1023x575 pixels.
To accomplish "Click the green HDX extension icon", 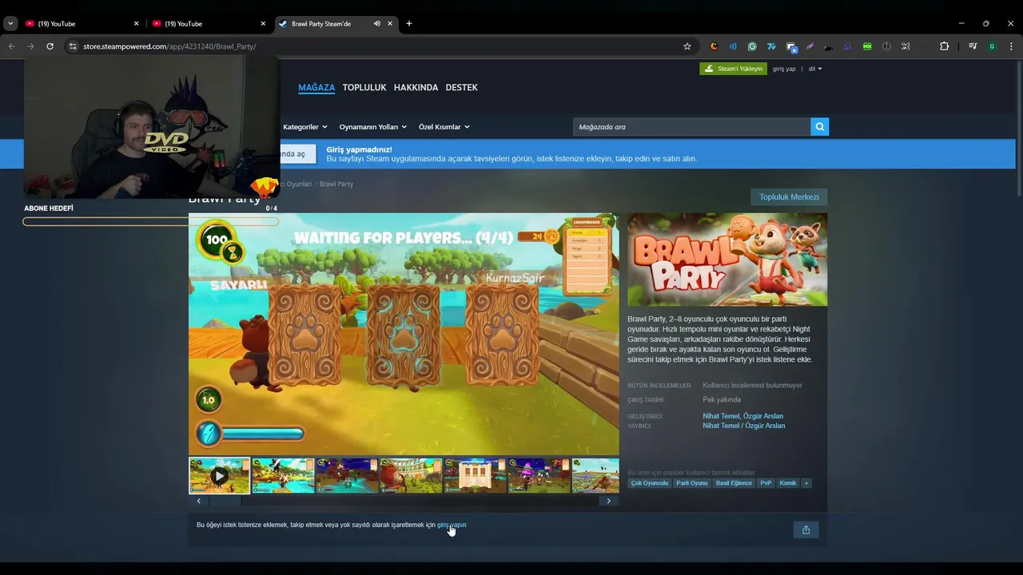I will point(867,46).
